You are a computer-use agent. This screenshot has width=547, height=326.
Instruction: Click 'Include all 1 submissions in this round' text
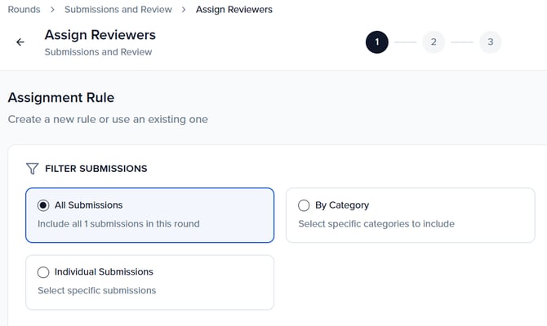point(118,223)
